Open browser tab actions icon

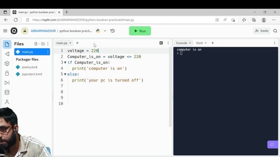[x=5, y=12]
